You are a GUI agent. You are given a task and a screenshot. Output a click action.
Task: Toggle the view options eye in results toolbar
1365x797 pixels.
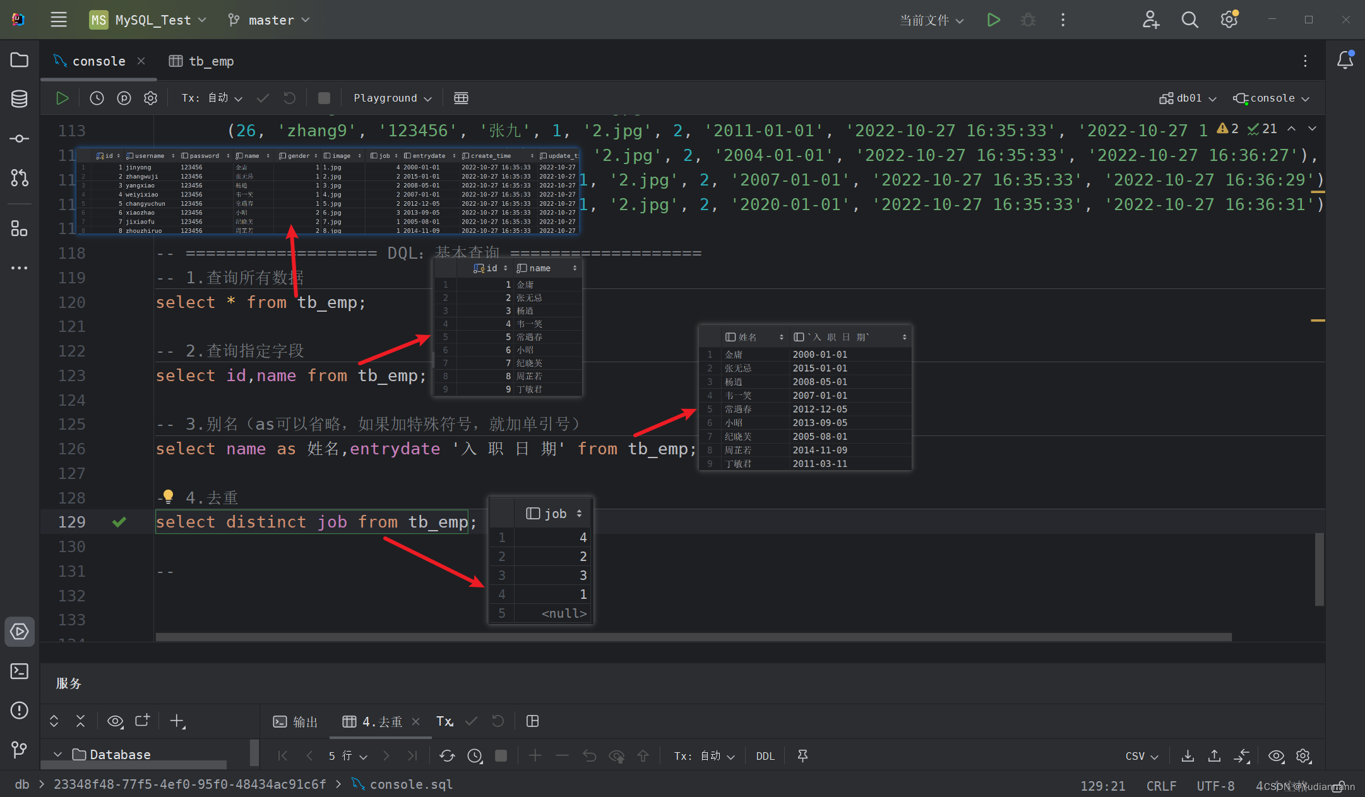coord(1276,755)
